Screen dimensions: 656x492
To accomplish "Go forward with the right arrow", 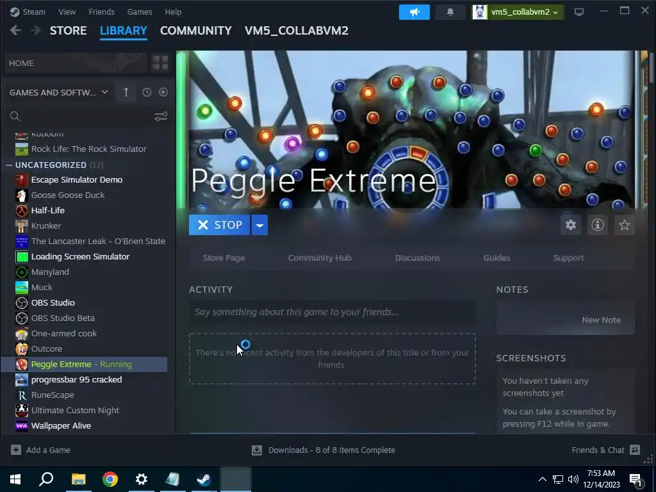I will tap(36, 31).
